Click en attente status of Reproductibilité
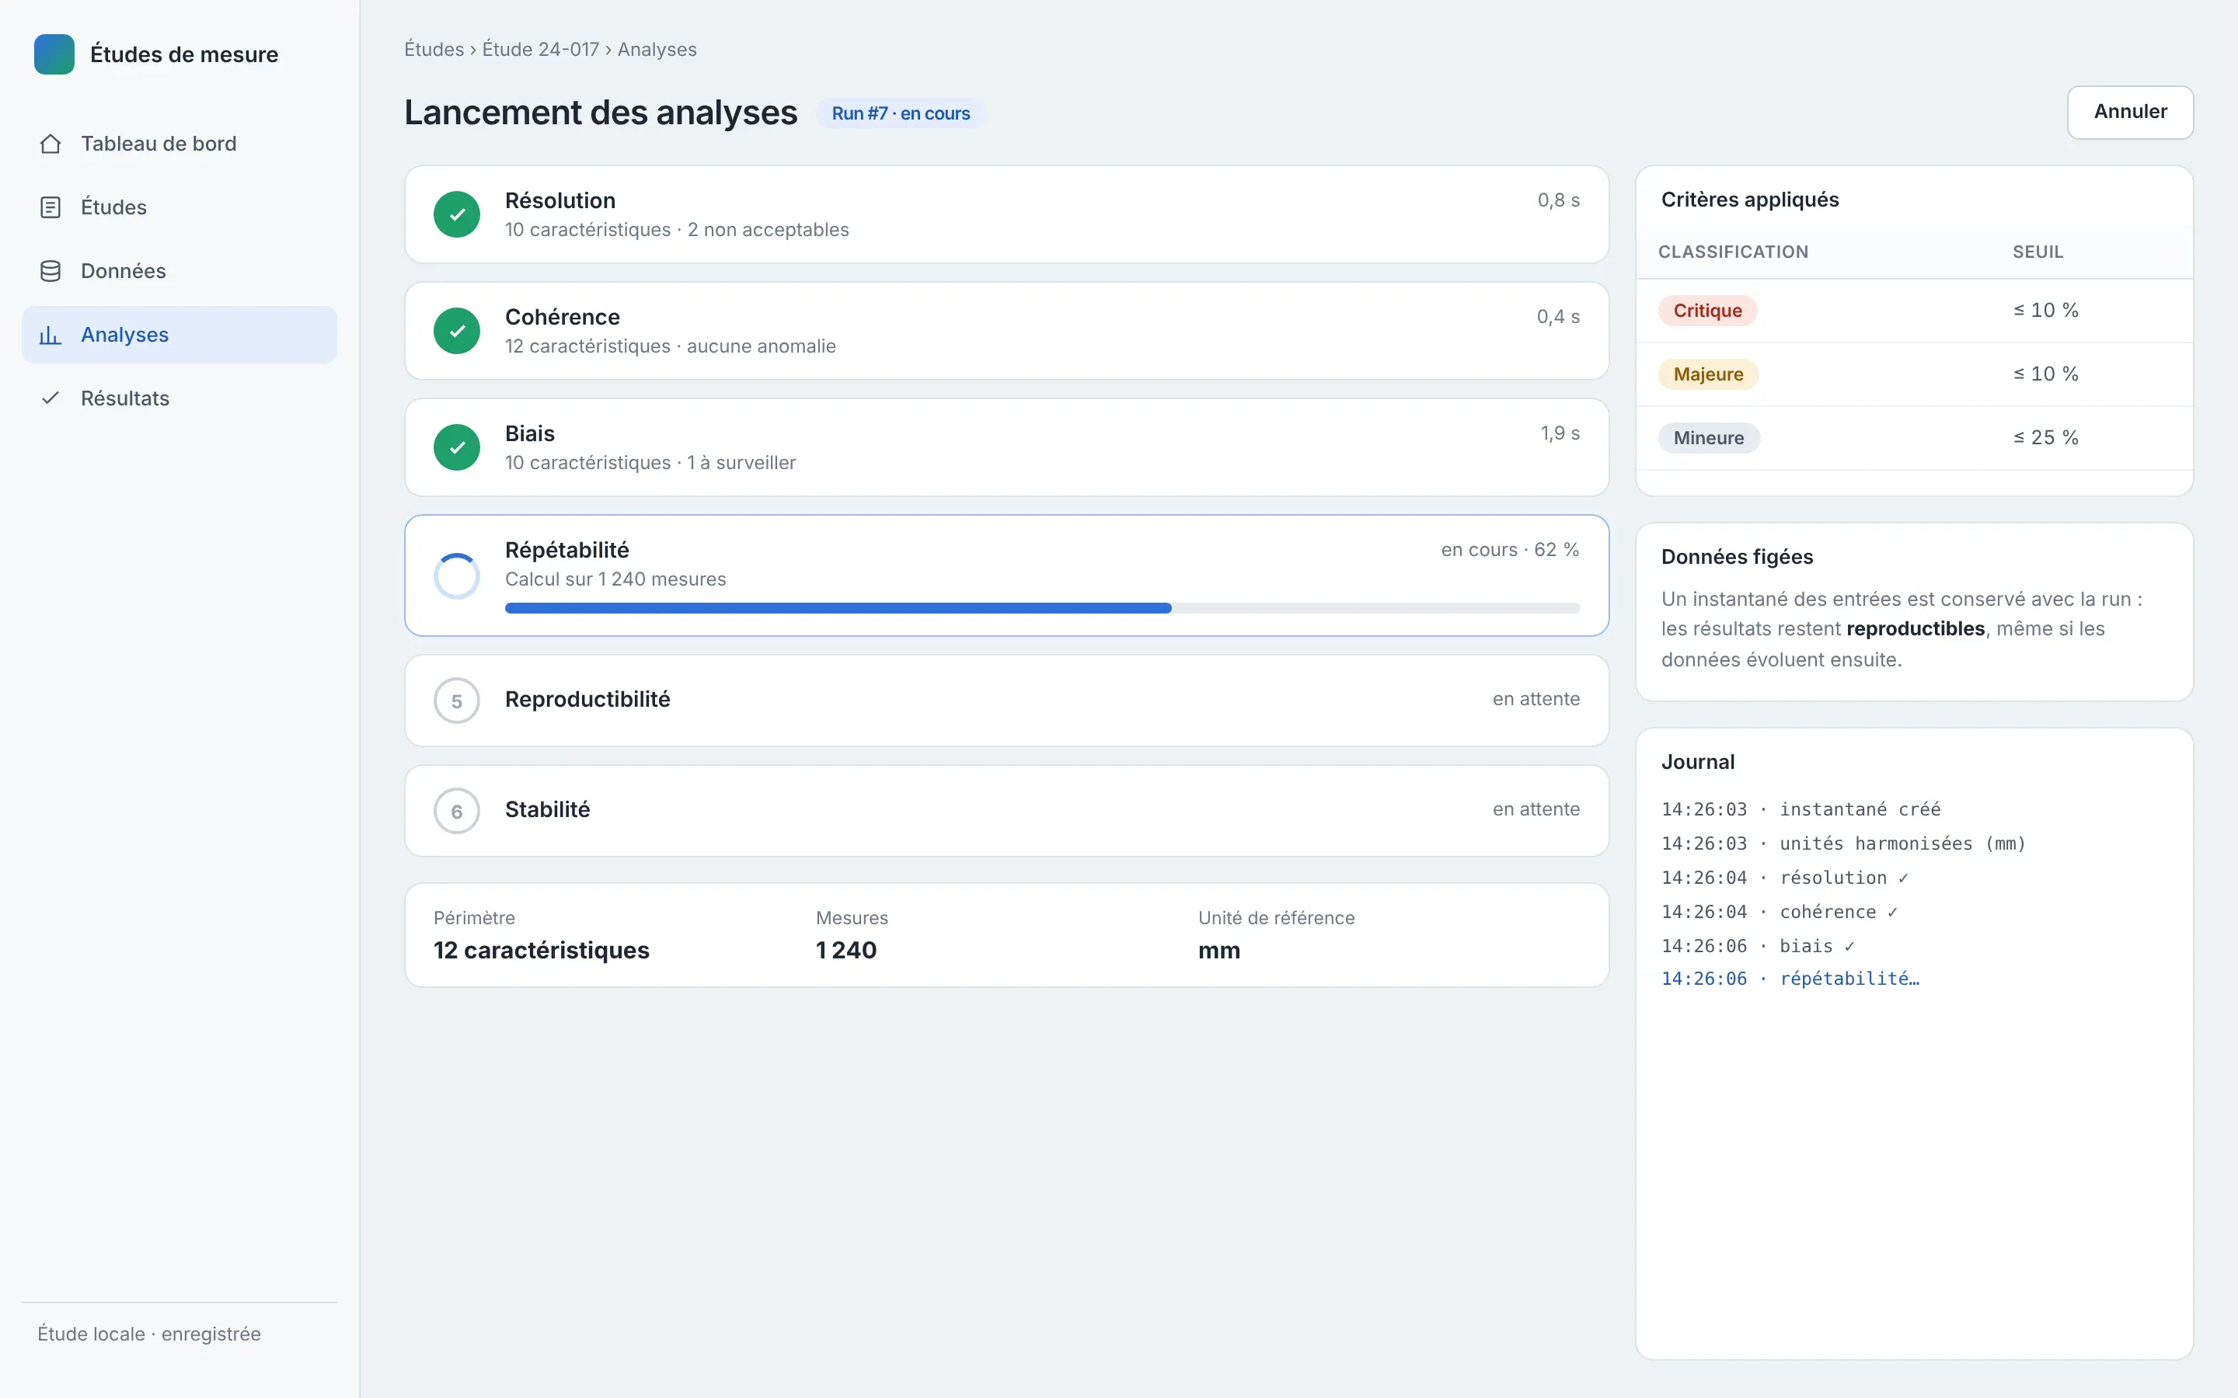 (1536, 699)
